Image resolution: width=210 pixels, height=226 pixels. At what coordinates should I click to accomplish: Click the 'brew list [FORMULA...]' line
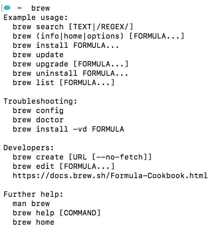coord(63,82)
